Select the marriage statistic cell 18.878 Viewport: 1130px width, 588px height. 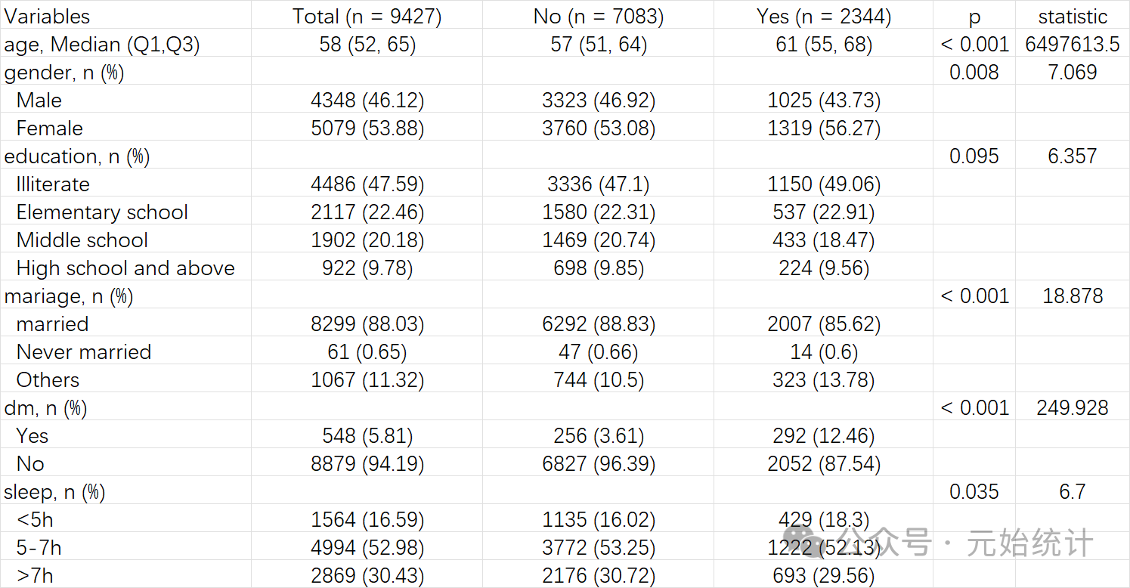(1072, 296)
